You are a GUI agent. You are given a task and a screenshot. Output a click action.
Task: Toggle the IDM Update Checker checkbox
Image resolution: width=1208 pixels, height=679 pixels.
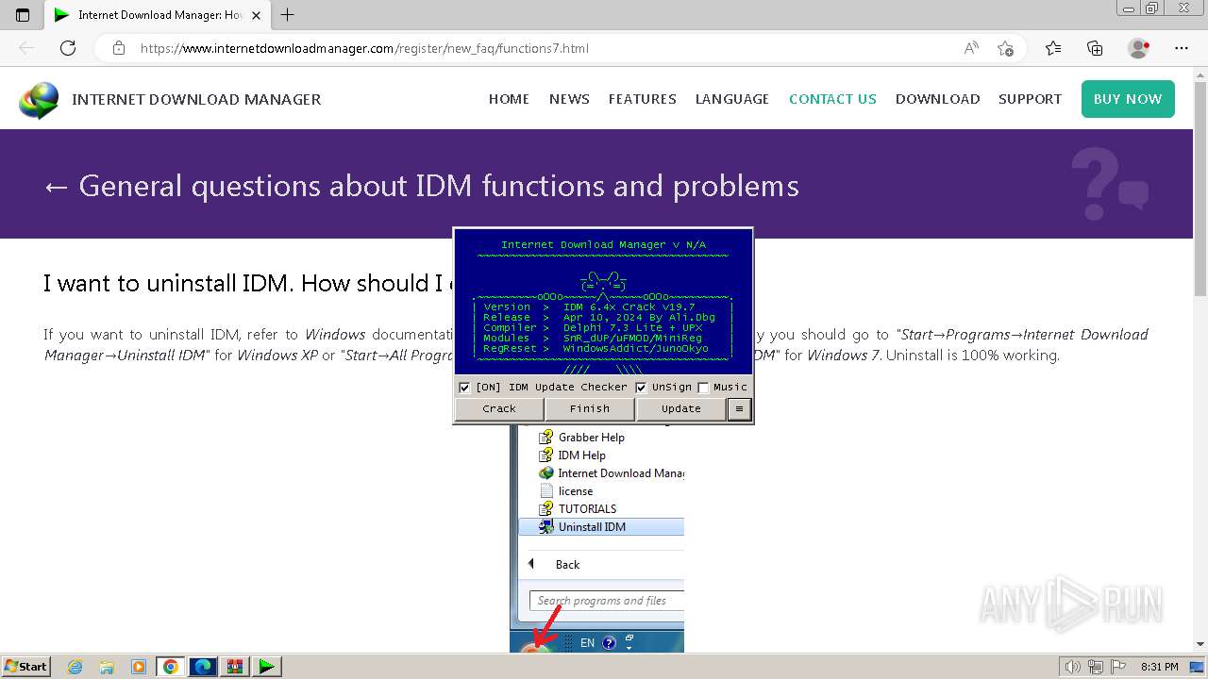[x=464, y=387]
